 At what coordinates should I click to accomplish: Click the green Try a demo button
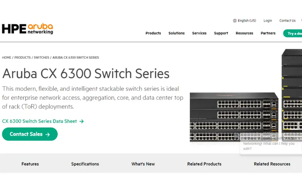(294, 33)
